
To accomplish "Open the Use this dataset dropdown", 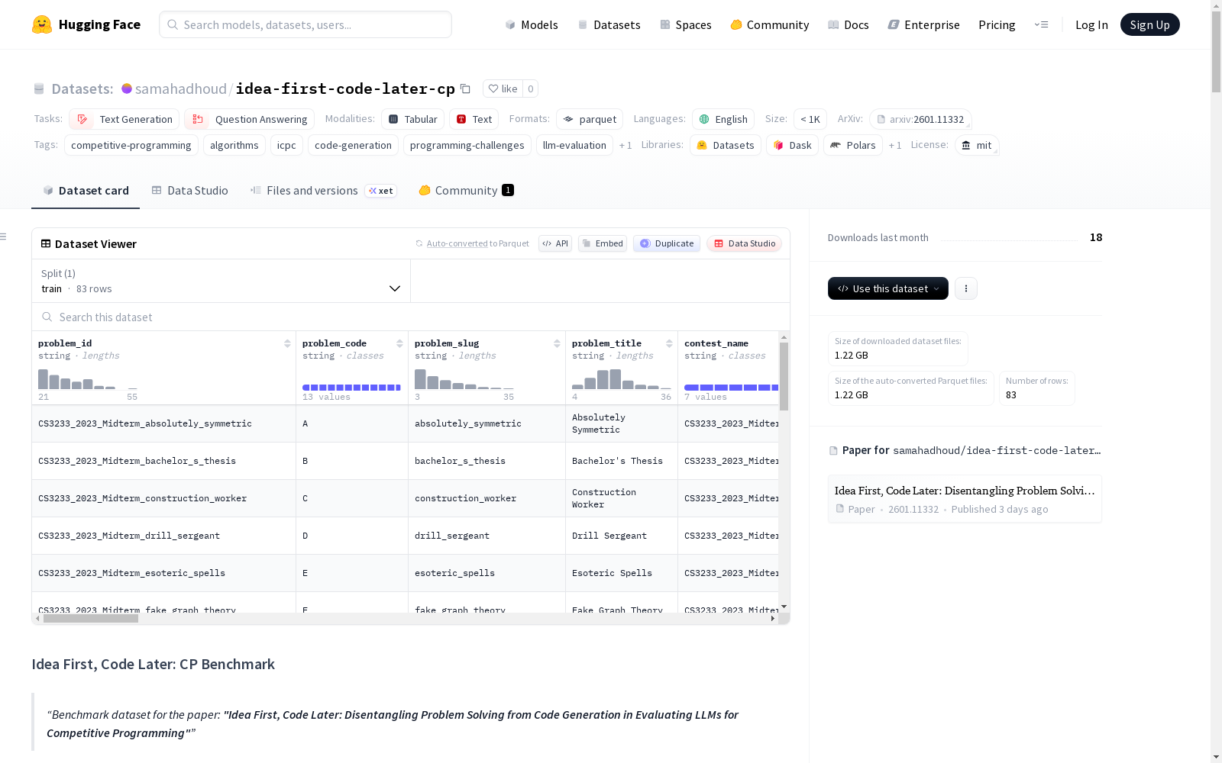I will point(888,288).
